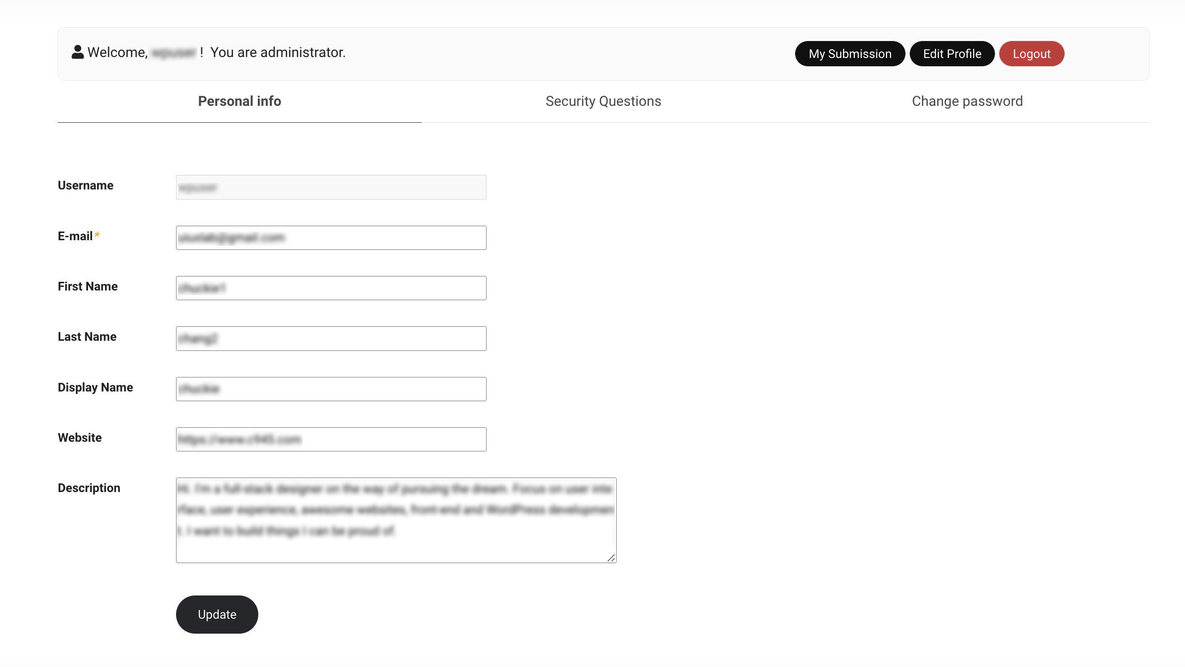The image size is (1185, 667).
Task: Open the Security Questions tab
Action: (x=603, y=101)
